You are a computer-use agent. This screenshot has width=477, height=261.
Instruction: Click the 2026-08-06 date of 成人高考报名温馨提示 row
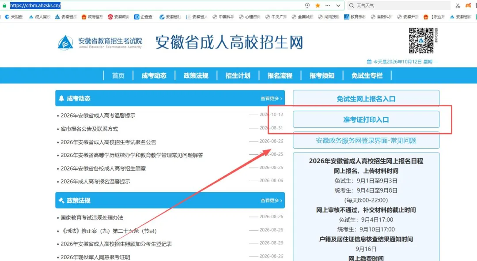tap(271, 180)
